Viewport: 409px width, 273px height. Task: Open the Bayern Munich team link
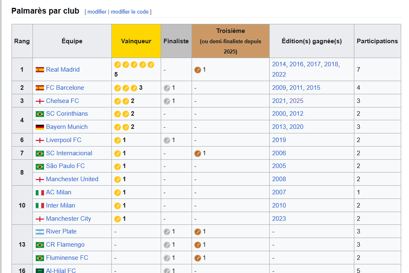point(67,127)
